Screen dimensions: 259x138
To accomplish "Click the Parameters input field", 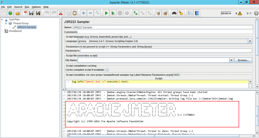I will [166, 51].
